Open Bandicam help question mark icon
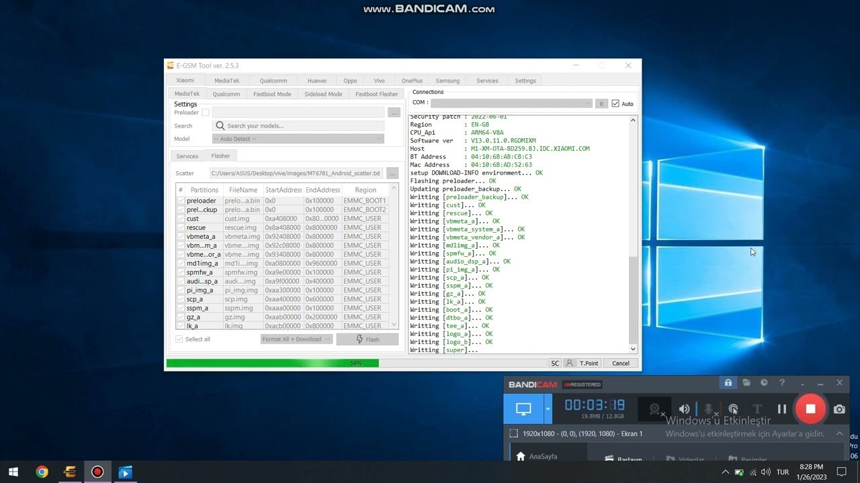This screenshot has height=483, width=860. pyautogui.click(x=782, y=383)
